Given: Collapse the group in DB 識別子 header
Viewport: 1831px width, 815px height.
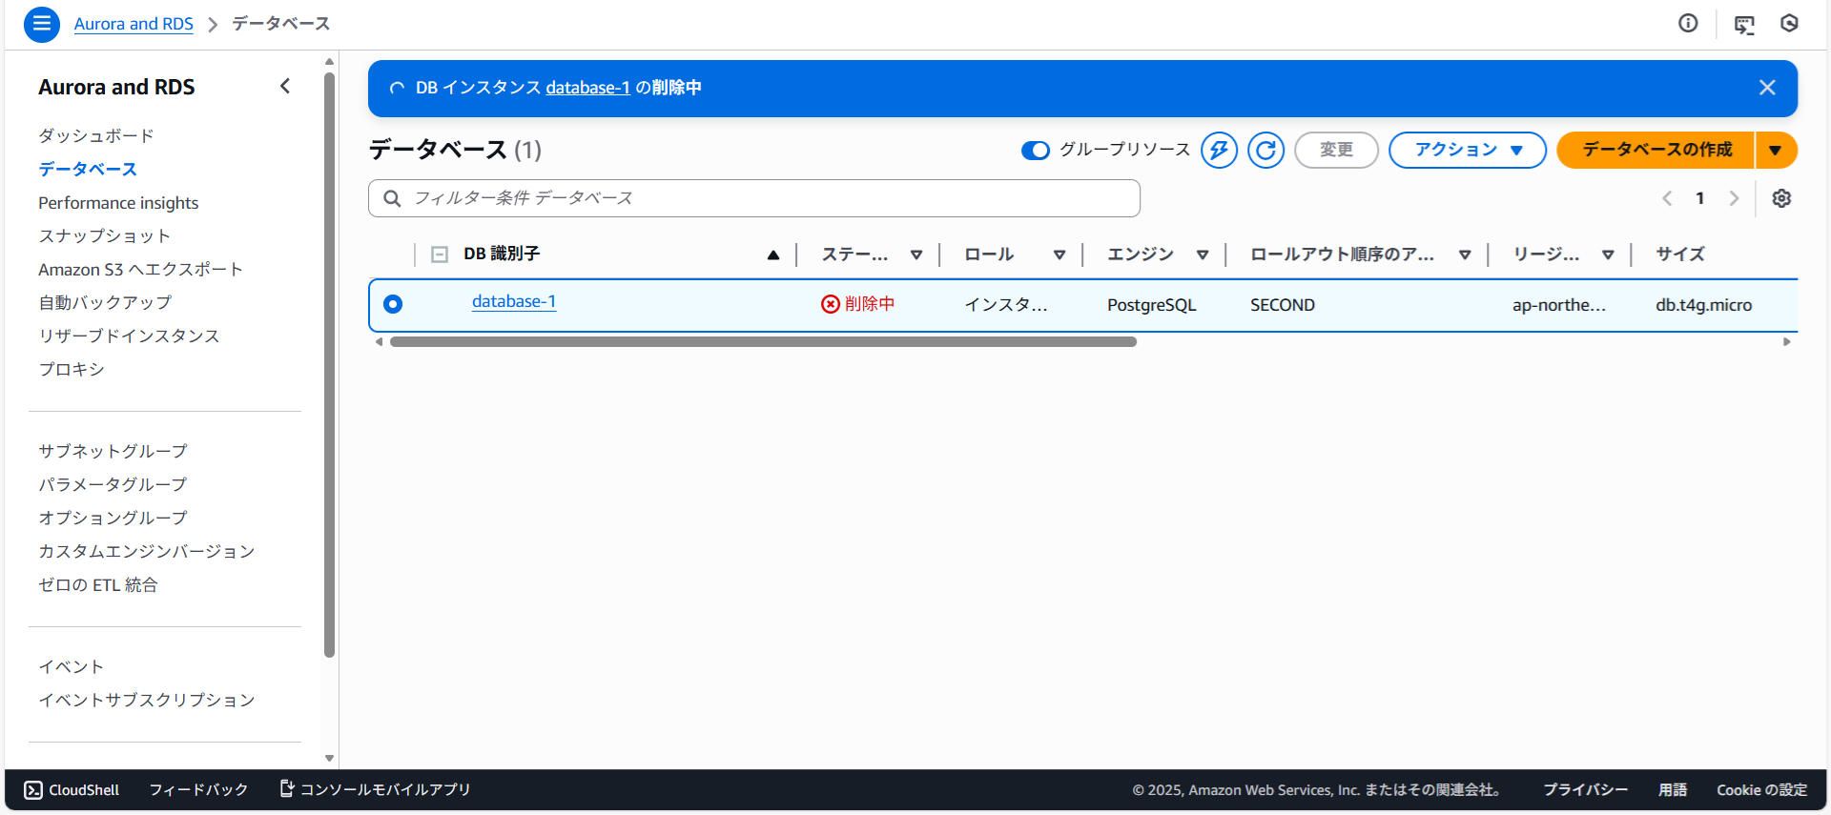Looking at the screenshot, I should click(x=440, y=255).
